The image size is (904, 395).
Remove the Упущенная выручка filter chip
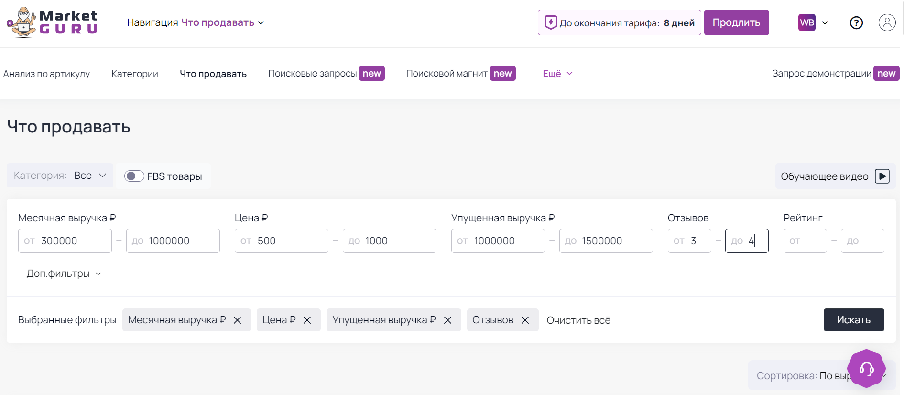(x=448, y=320)
